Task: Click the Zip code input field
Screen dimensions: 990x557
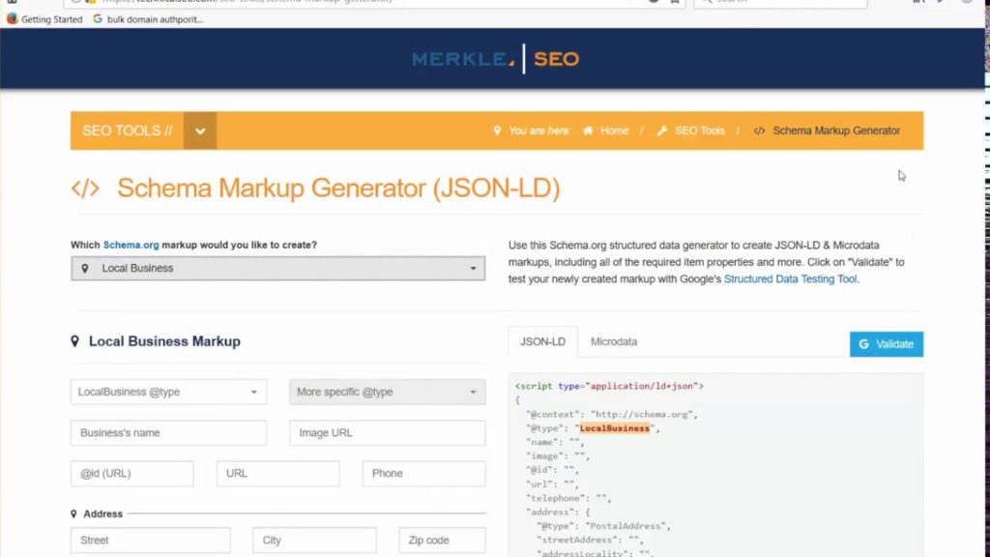Action: [442, 541]
